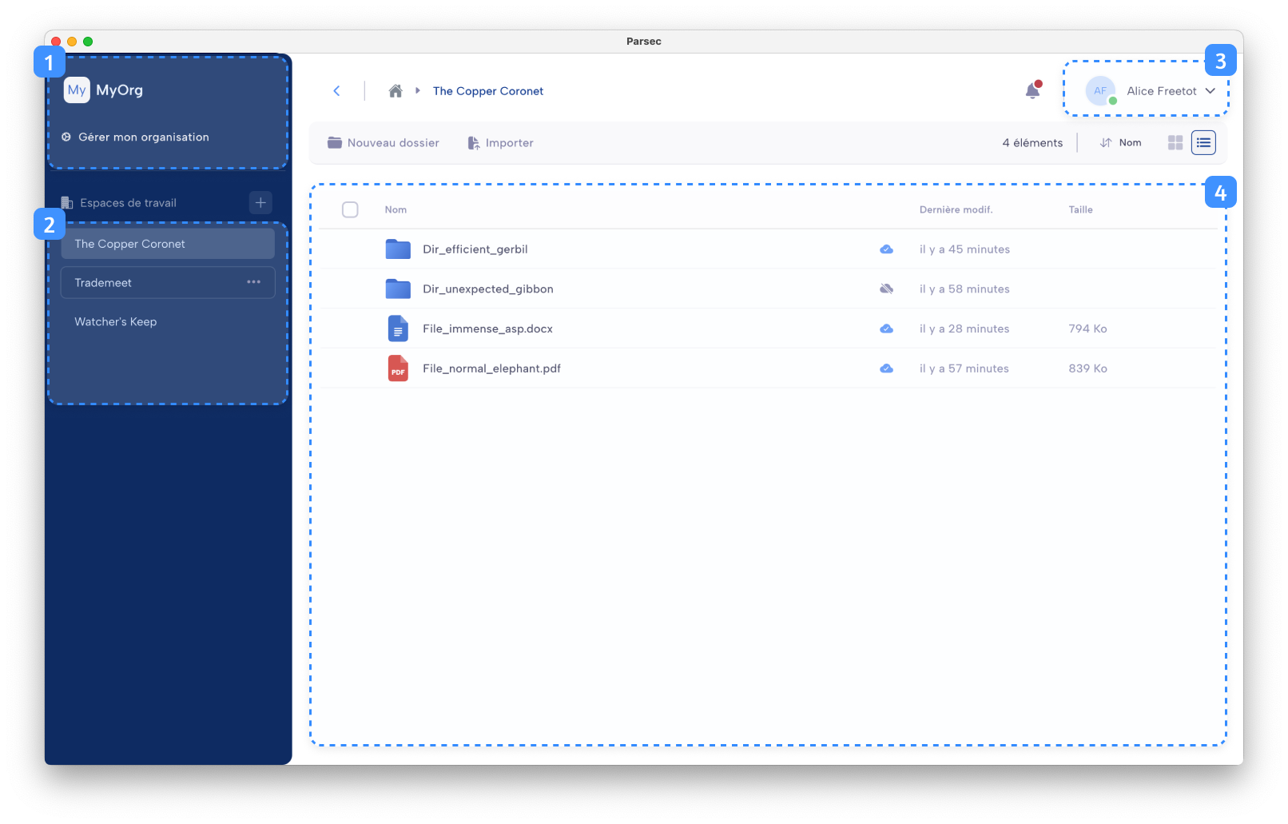Click cloud sync icon for Dir_efficient_gerbil
Viewport: 1288px width, 824px height.
(887, 249)
